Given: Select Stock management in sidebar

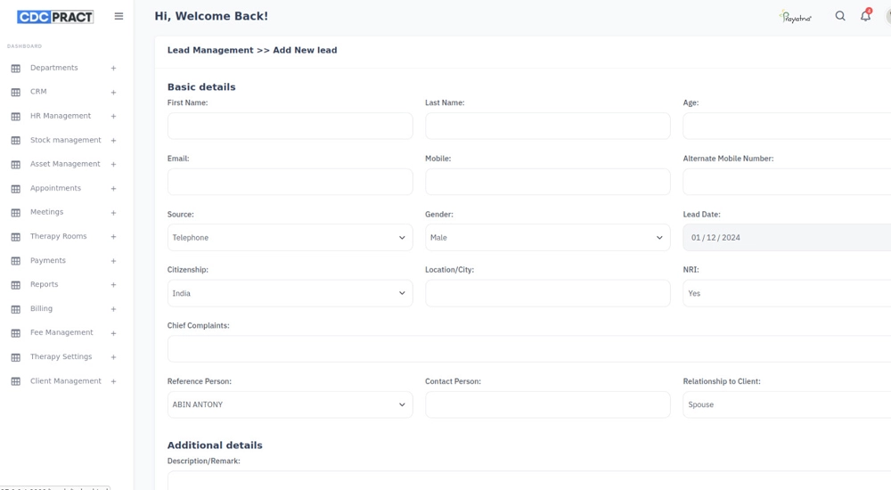Looking at the screenshot, I should (65, 140).
